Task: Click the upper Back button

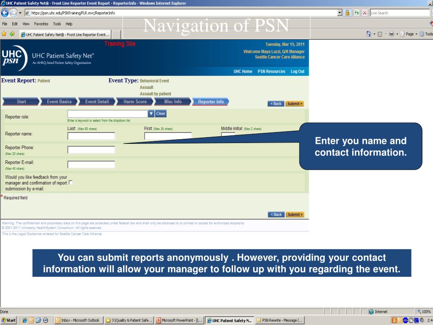Action: tap(276, 104)
